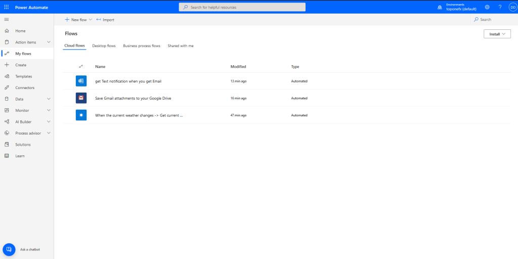Click the Gmail flow icon
The height and width of the screenshot is (259, 518).
81,98
